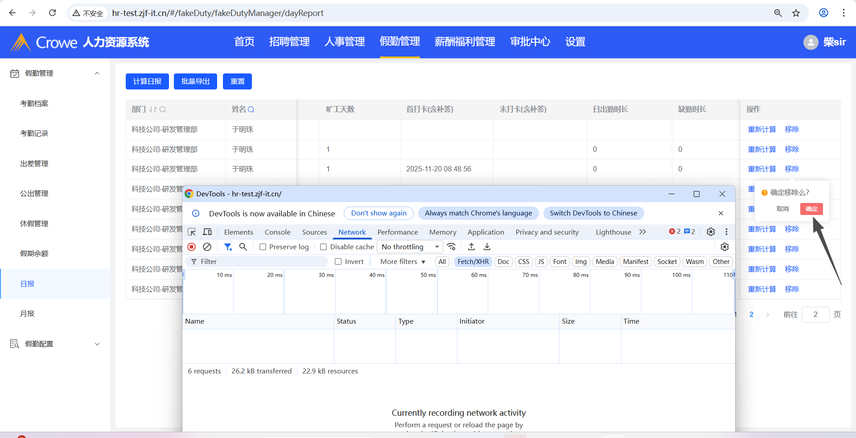Image resolution: width=856 pixels, height=438 pixels.
Task: Open DevTools settings gear icon
Action: [x=711, y=232]
